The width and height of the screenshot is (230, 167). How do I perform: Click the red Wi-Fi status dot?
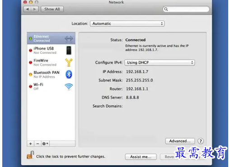click(30, 86)
